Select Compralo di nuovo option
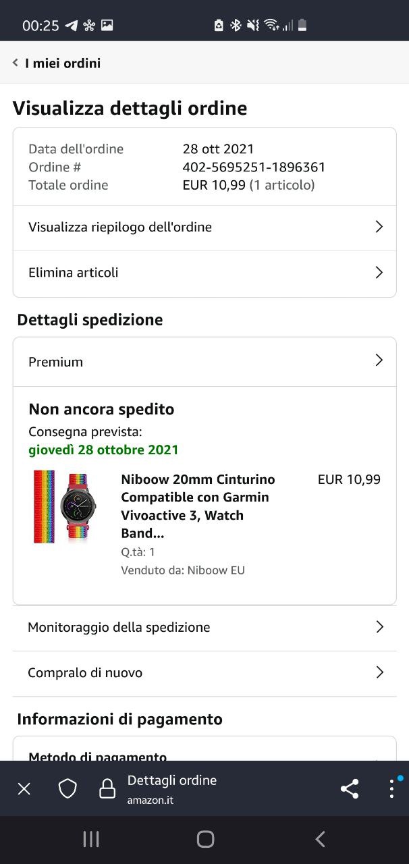 pos(204,673)
